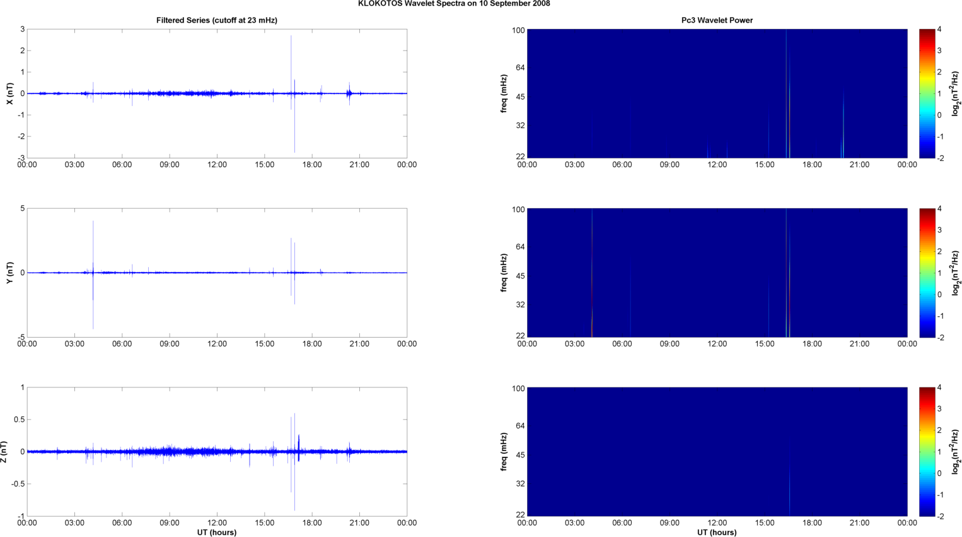The height and width of the screenshot is (537, 962).
Task: Click 'freq (mHz)' label of the top spectrogram
Action: [504, 93]
